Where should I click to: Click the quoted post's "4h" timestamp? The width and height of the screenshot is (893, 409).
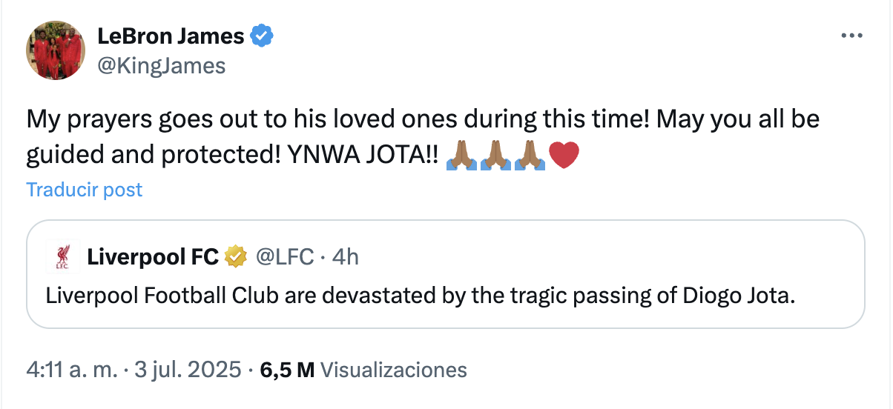click(346, 257)
